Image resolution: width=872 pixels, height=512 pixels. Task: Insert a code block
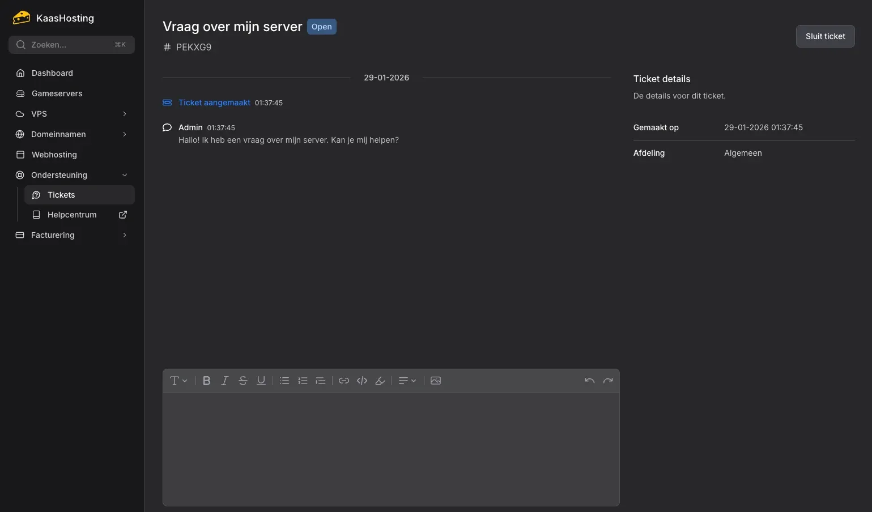(362, 381)
